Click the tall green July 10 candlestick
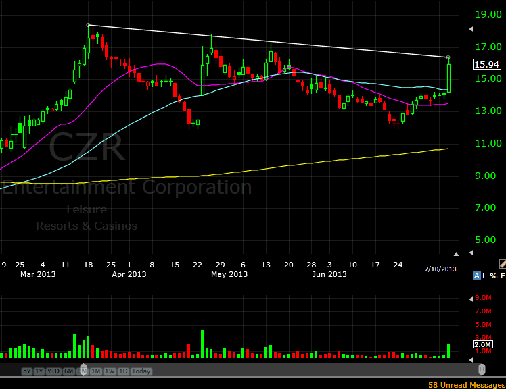 coord(448,78)
